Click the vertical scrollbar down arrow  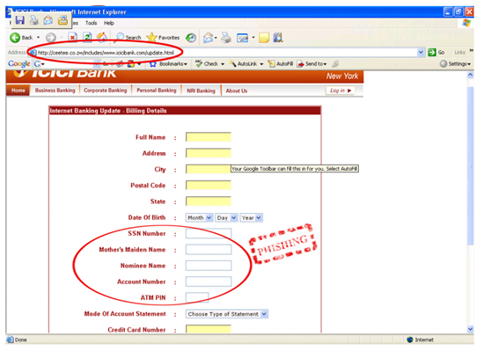[x=470, y=329]
